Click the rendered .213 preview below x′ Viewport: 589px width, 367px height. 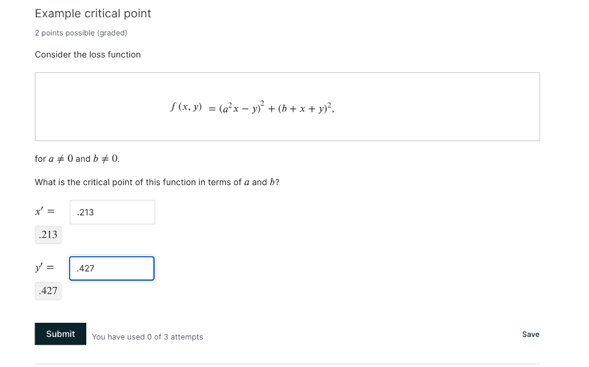pos(48,234)
